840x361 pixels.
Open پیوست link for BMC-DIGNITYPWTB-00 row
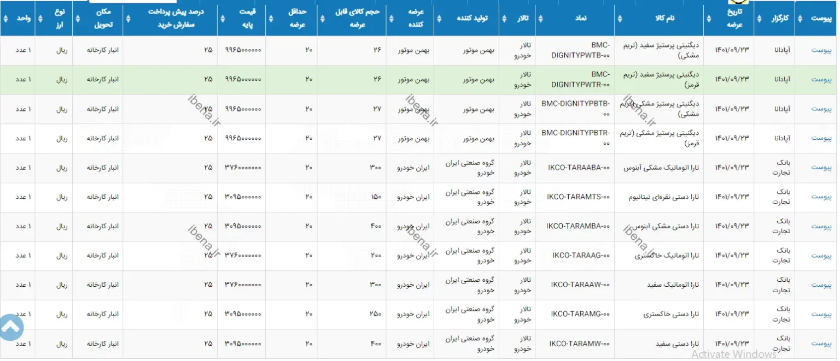[821, 50]
